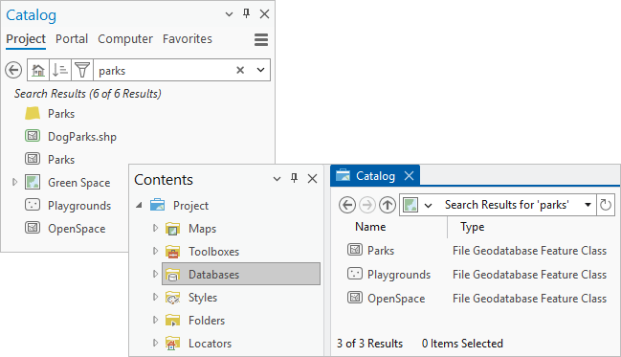This screenshot has height=357, width=621.
Task: Click the Parks row's File Geodatabase Feature Class type
Action: click(x=529, y=251)
